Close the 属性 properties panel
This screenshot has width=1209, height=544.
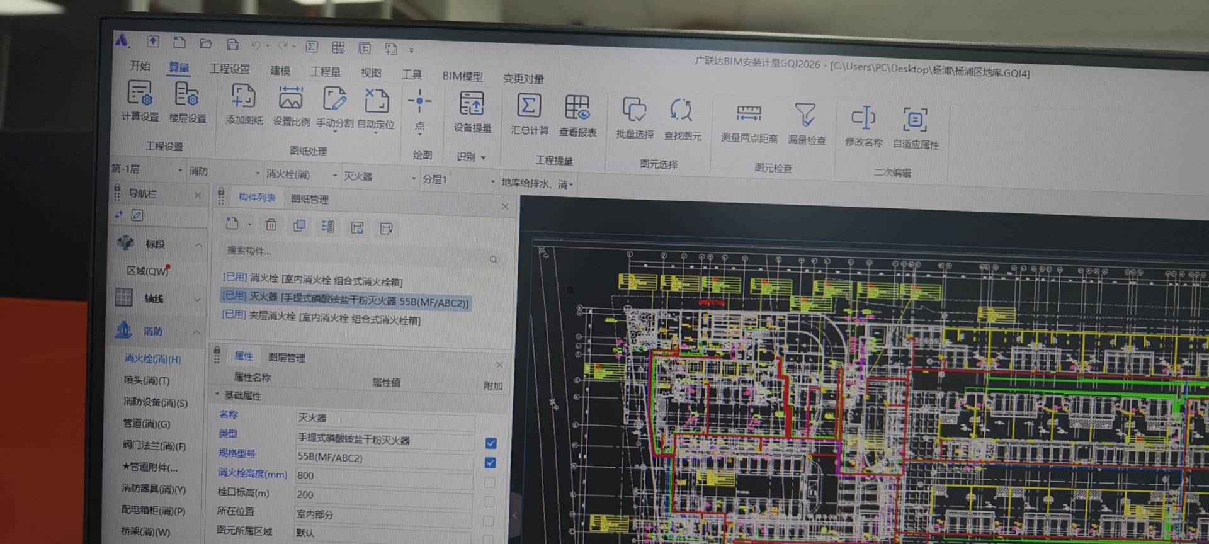tap(499, 365)
